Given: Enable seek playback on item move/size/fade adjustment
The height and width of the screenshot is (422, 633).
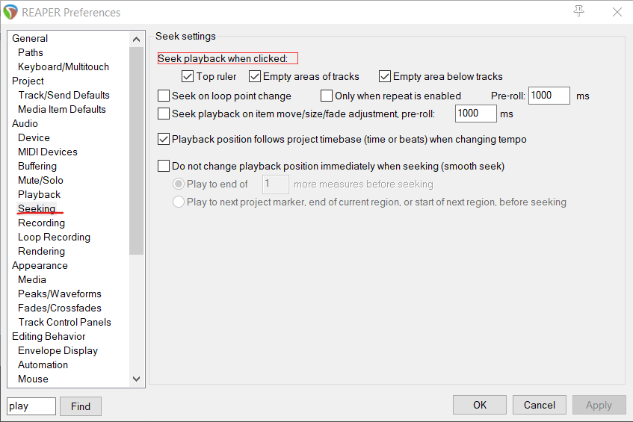Looking at the screenshot, I should 164,114.
